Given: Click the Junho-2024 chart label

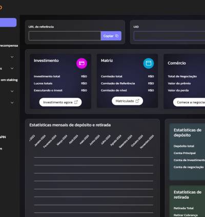Looking at the screenshot, I should click(95, 140).
